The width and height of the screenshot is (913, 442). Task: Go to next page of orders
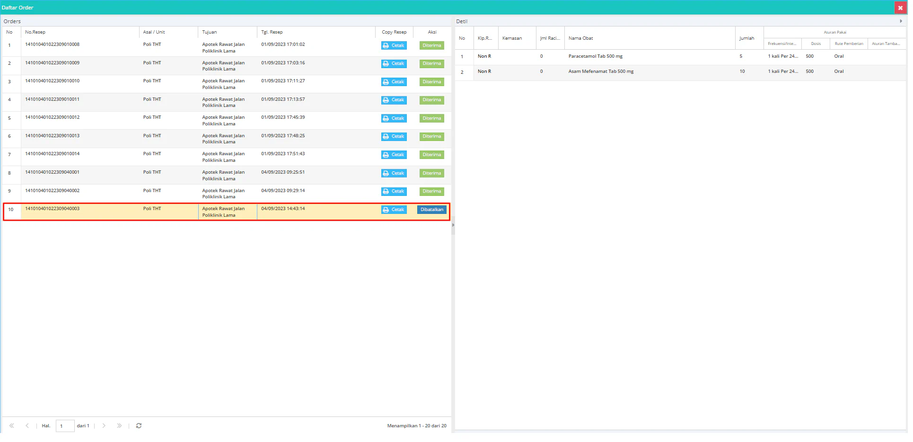coord(104,425)
